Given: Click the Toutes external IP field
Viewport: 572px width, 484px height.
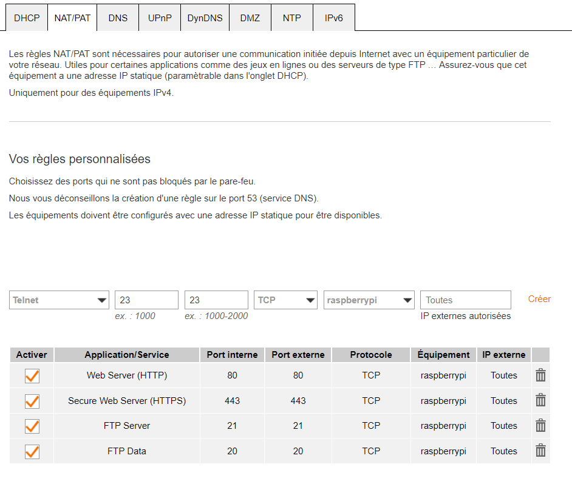Looking at the screenshot, I should tap(465, 300).
